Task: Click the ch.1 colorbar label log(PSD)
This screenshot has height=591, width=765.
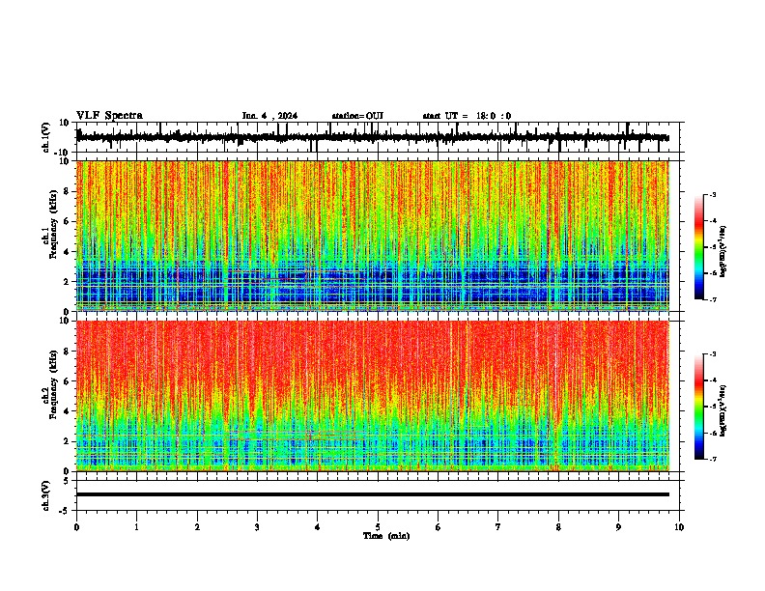Action: coord(722,252)
